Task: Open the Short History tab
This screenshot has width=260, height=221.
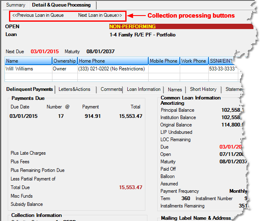Action: (203, 89)
